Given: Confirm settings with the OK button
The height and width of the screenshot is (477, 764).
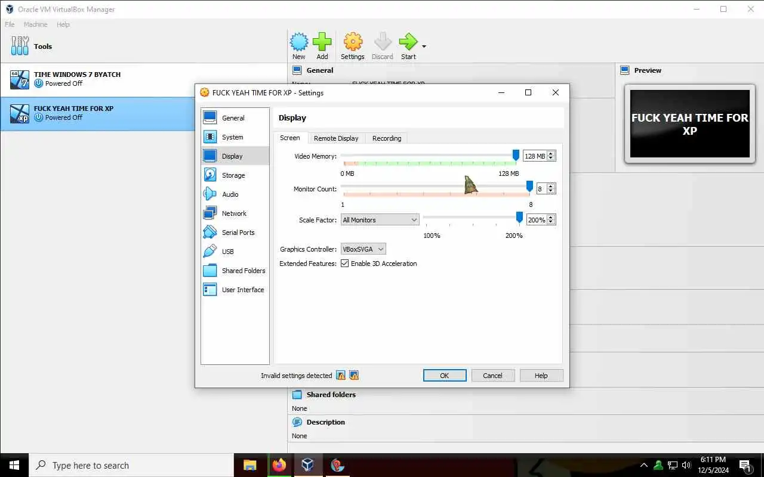Looking at the screenshot, I should tap(445, 376).
